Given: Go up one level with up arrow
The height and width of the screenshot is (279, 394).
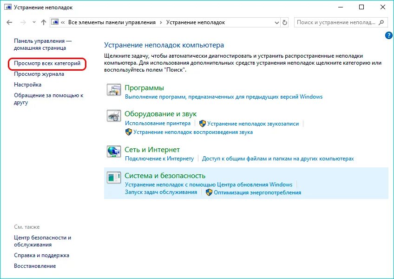Looking at the screenshot, I should [x=44, y=22].
